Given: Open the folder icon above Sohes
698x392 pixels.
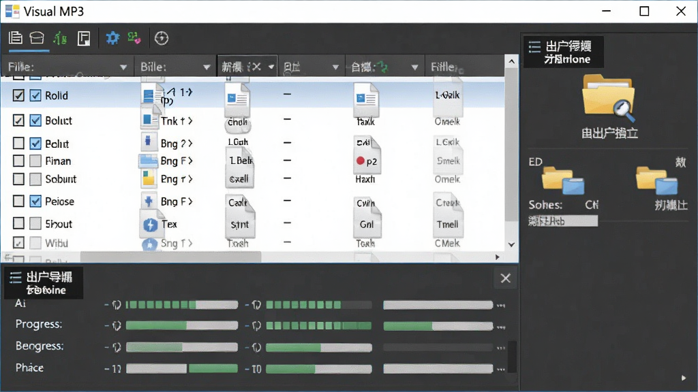Looking at the screenshot, I should [563, 180].
